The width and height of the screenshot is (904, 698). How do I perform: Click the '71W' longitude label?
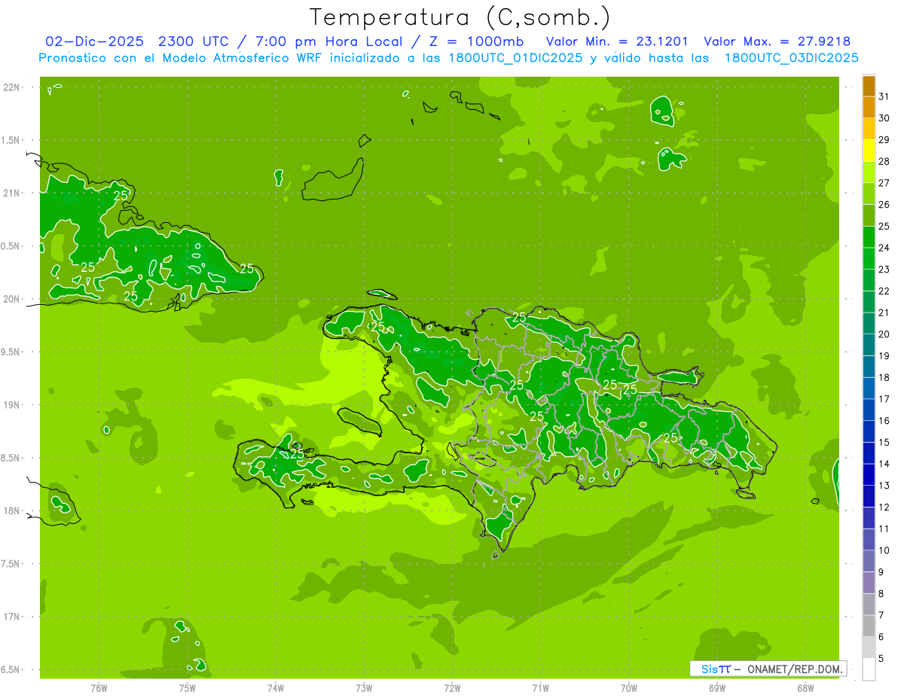pos(540,688)
